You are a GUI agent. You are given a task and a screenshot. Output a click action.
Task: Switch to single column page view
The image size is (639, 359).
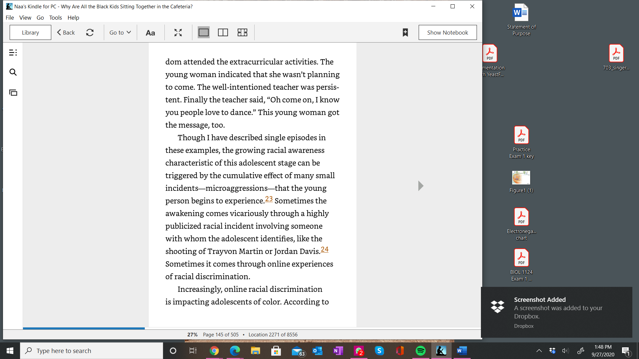pos(203,33)
